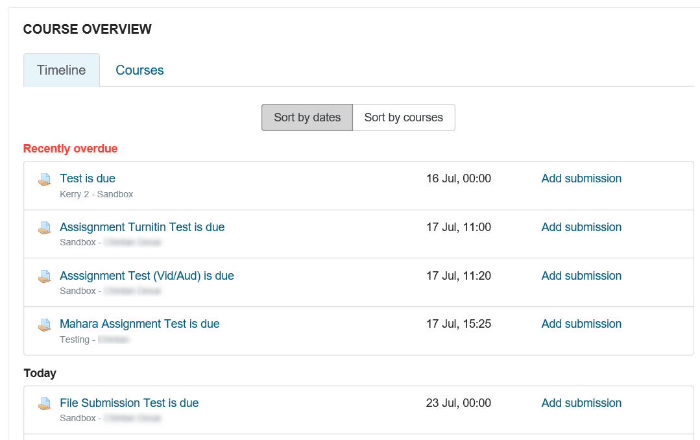Open File Submission Test is due

(129, 403)
